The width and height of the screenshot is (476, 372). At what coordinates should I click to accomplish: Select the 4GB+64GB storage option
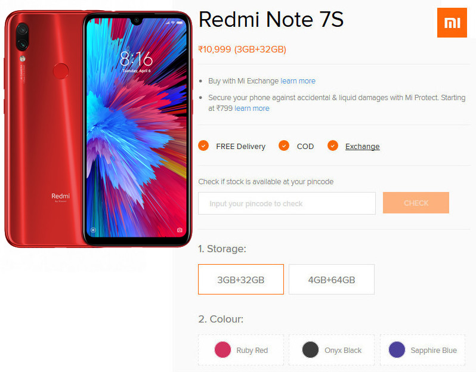coord(332,280)
